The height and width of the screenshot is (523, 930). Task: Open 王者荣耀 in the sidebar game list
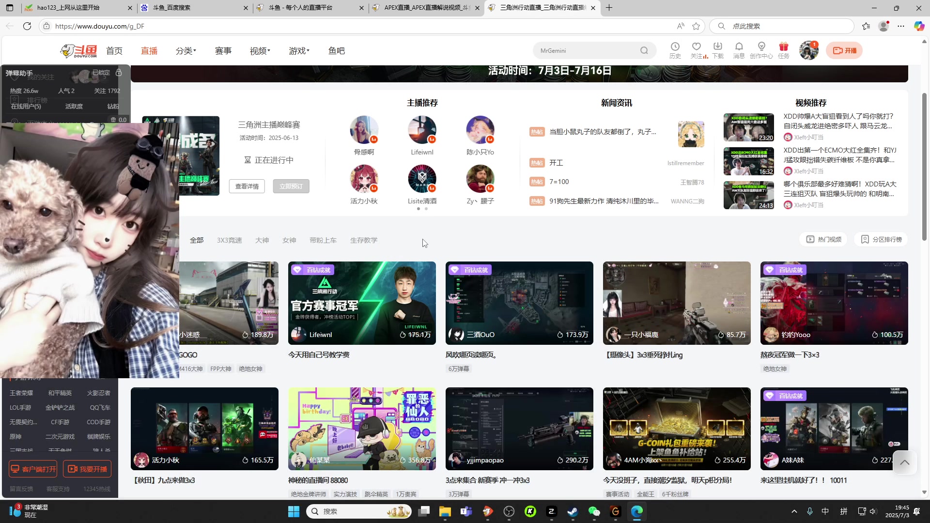point(21,393)
